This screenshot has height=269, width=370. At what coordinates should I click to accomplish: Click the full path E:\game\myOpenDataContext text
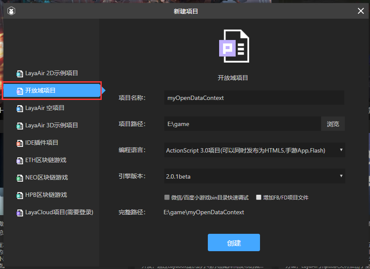203,212
